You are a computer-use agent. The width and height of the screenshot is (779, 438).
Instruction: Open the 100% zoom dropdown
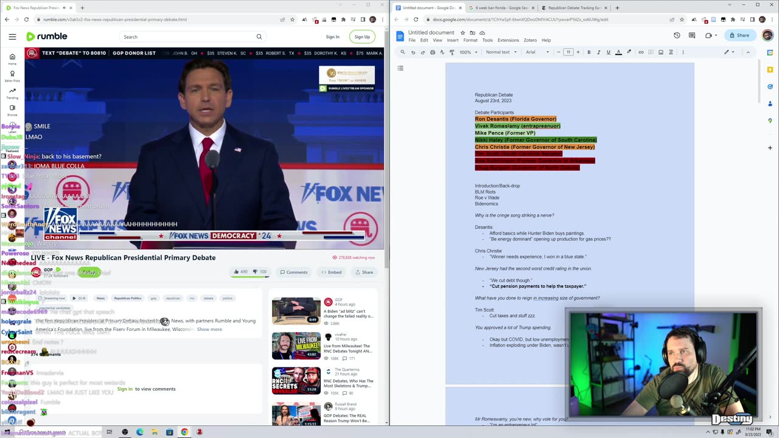pos(467,52)
